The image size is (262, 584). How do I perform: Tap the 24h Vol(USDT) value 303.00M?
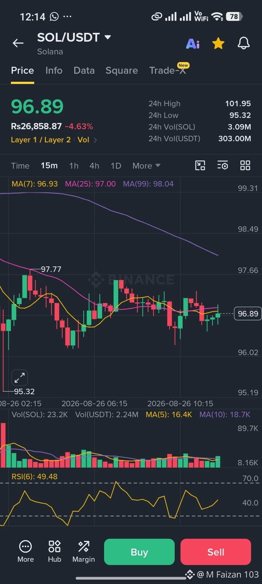235,139
